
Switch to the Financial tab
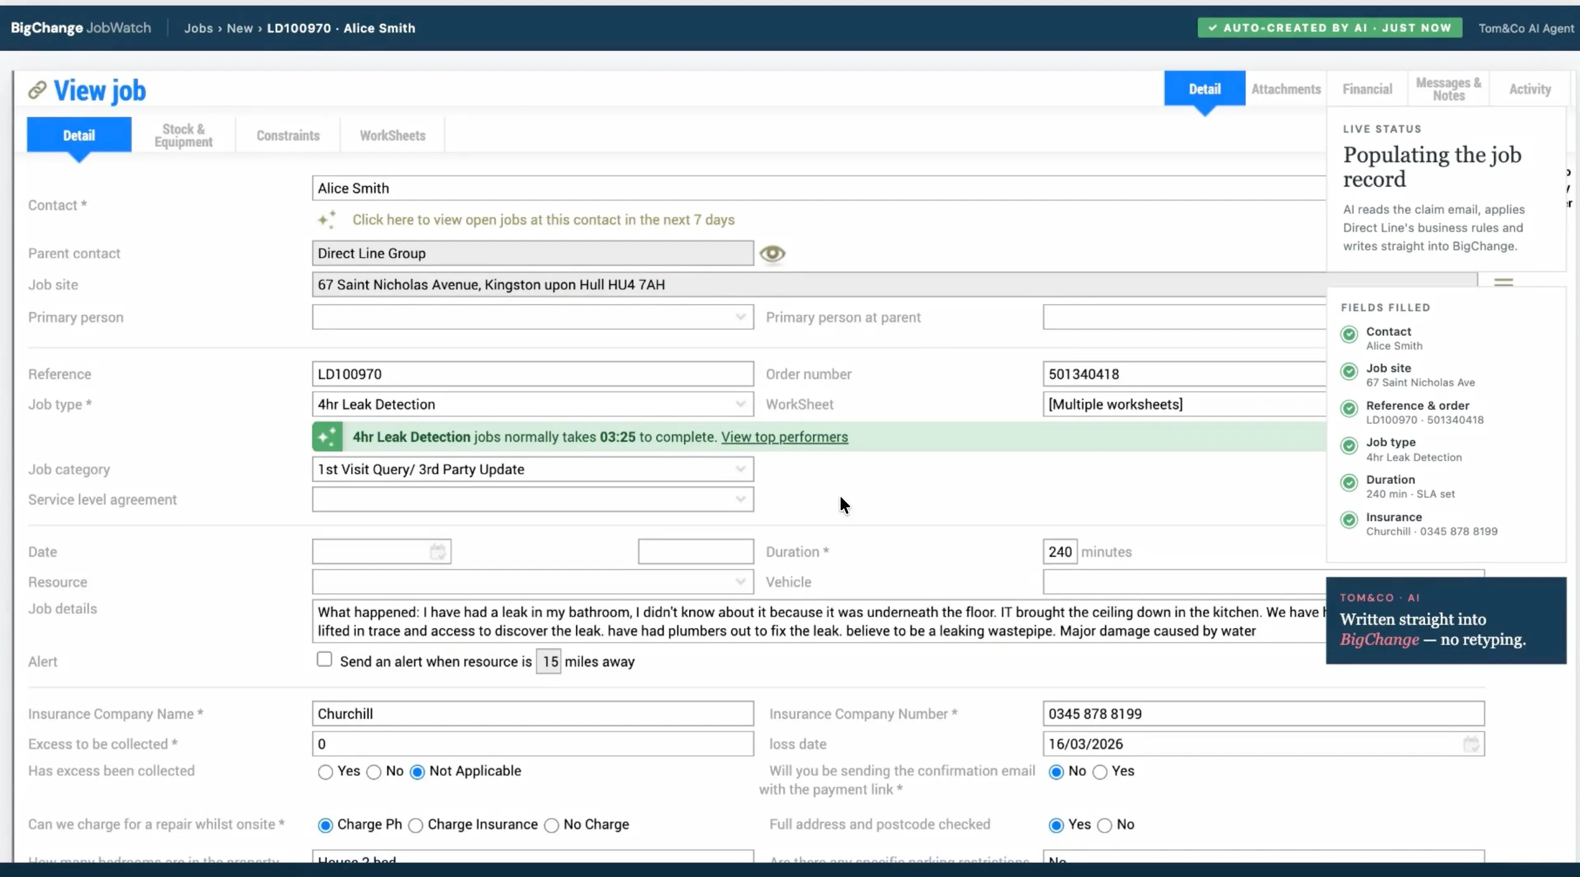(1367, 89)
